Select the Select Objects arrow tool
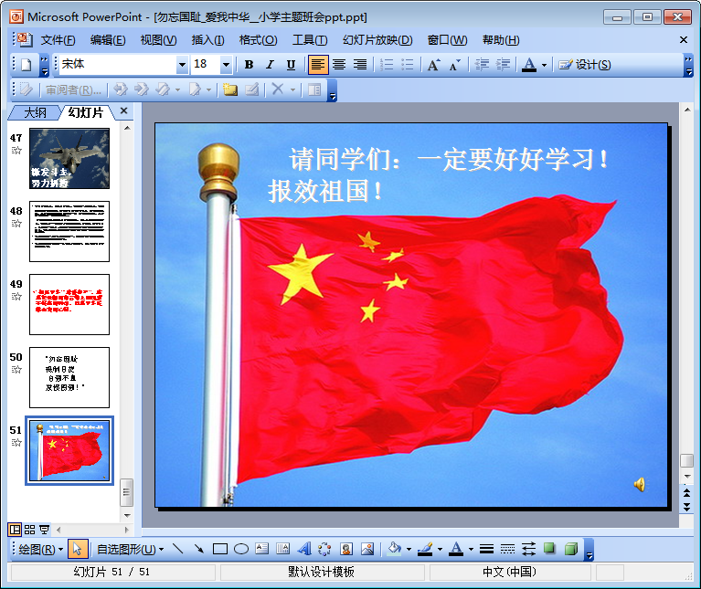 click(x=78, y=549)
